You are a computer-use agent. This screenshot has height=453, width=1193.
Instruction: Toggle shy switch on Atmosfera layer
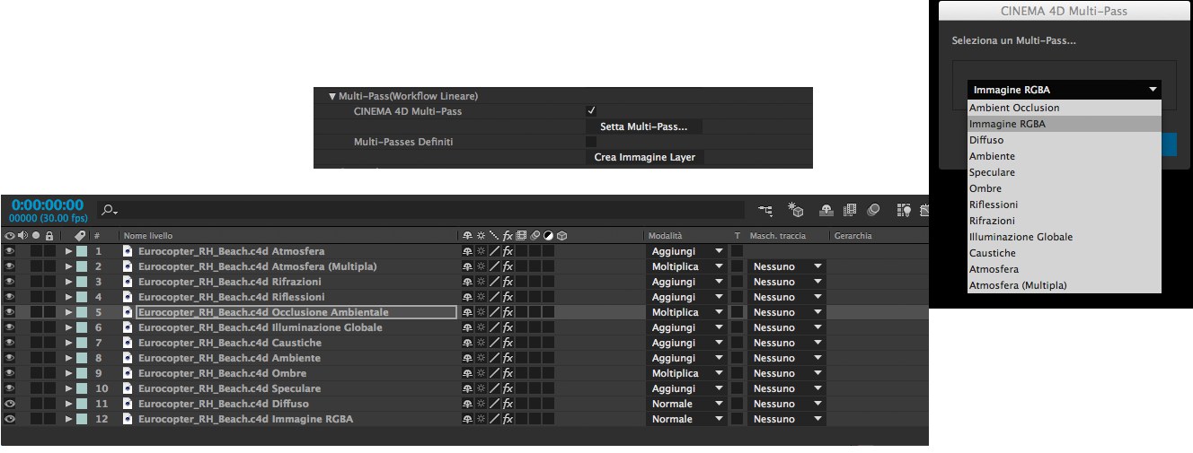pos(467,251)
